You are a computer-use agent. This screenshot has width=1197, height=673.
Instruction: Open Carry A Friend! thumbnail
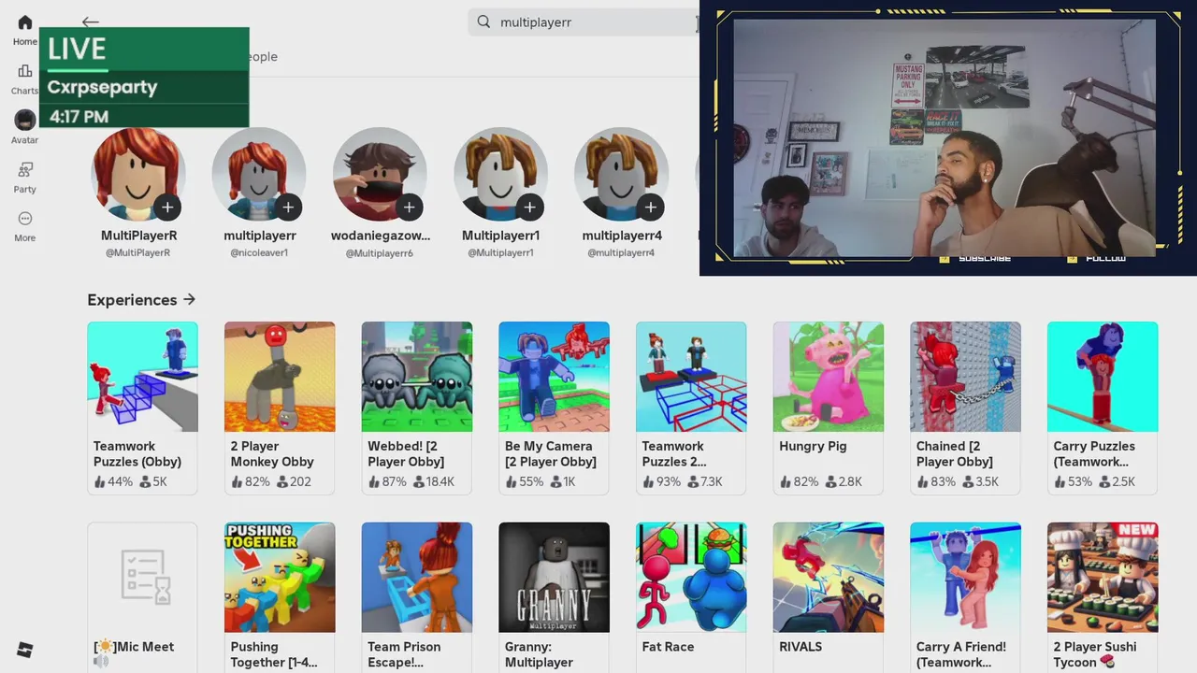pyautogui.click(x=965, y=577)
